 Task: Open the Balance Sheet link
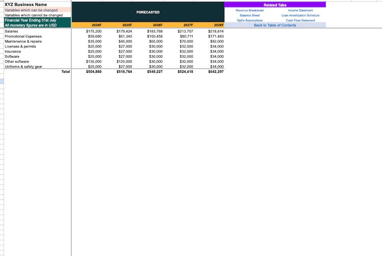250,15
